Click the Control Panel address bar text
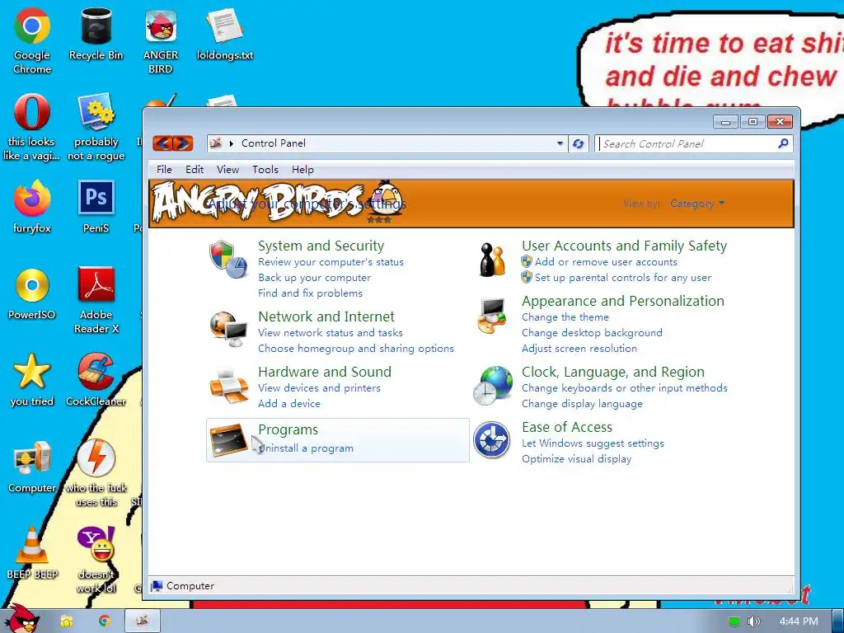 pos(274,143)
